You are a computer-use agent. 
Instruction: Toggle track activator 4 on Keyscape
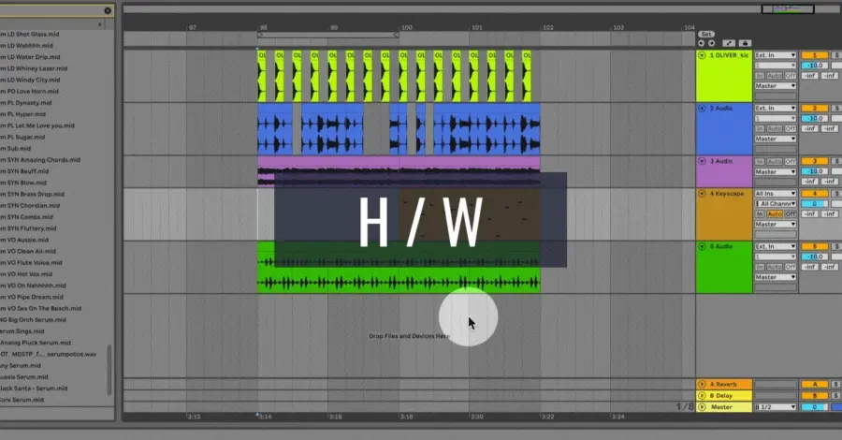pyautogui.click(x=815, y=194)
